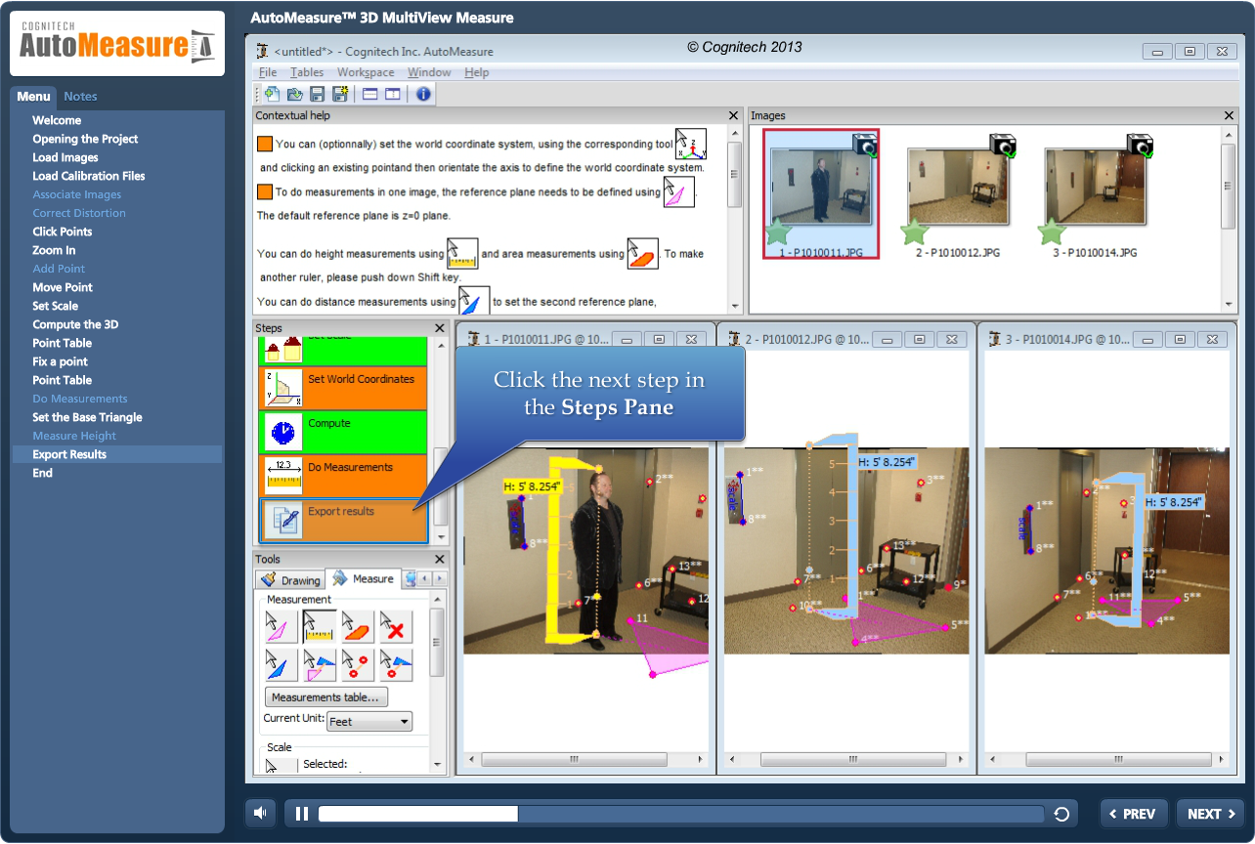The width and height of the screenshot is (1255, 844).
Task: Click the green star under P1010011.JPG
Action: coord(778,232)
